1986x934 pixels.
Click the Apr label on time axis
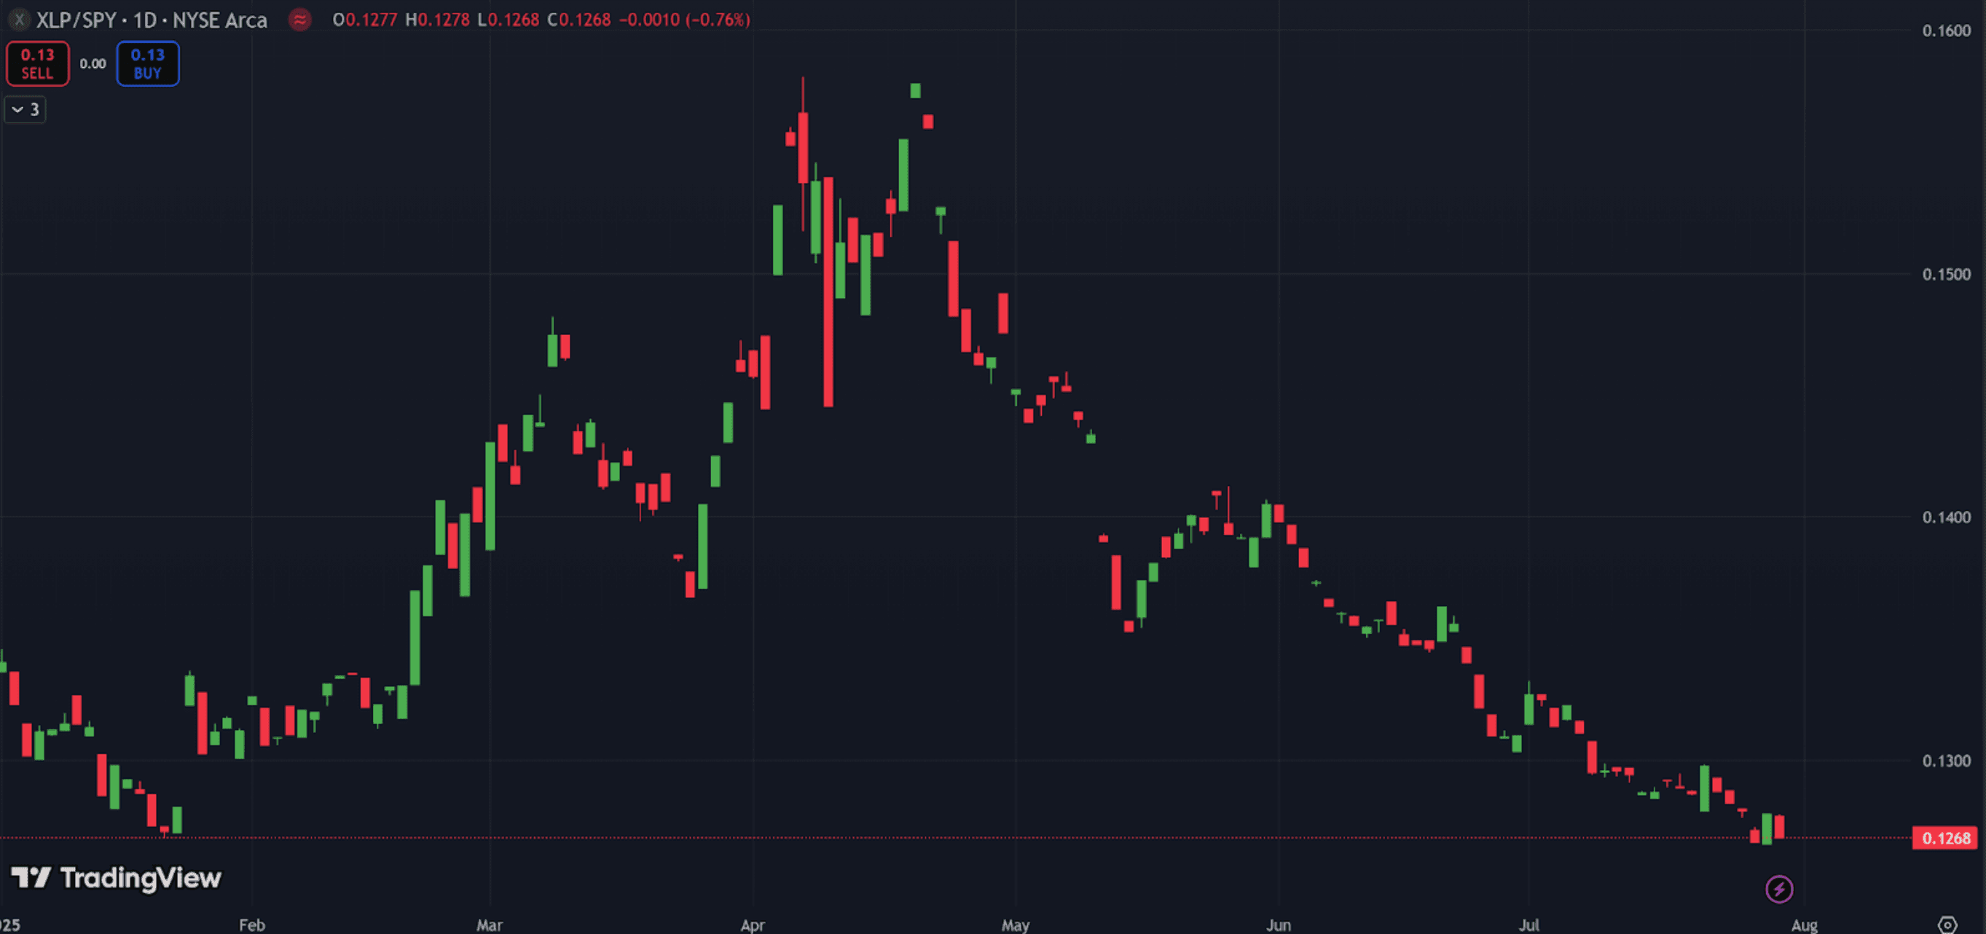pos(753,925)
